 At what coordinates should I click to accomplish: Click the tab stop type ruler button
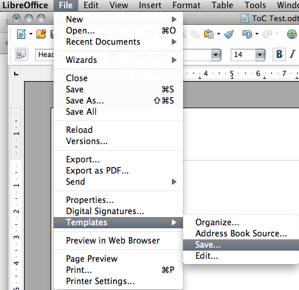coord(16,74)
